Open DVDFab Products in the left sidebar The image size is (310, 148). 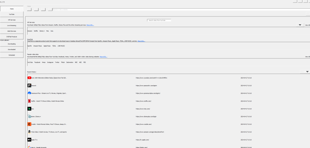coord(12,37)
